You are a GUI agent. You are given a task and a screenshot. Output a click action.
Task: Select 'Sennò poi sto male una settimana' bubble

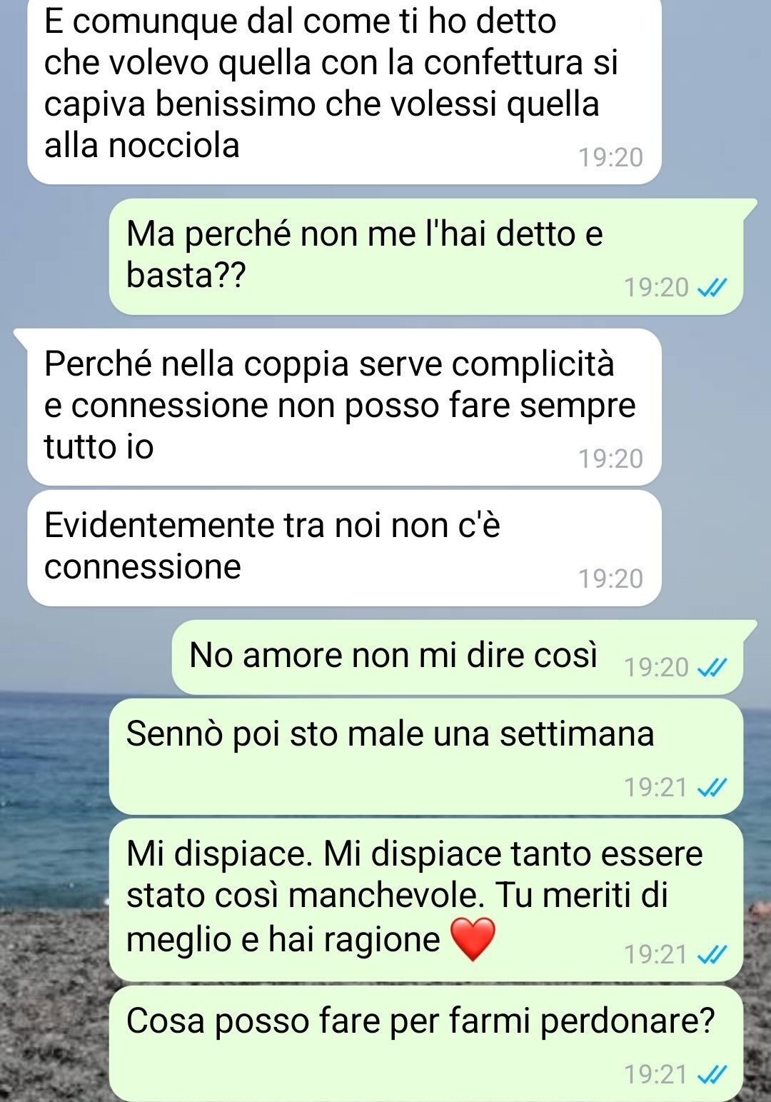coord(426,757)
